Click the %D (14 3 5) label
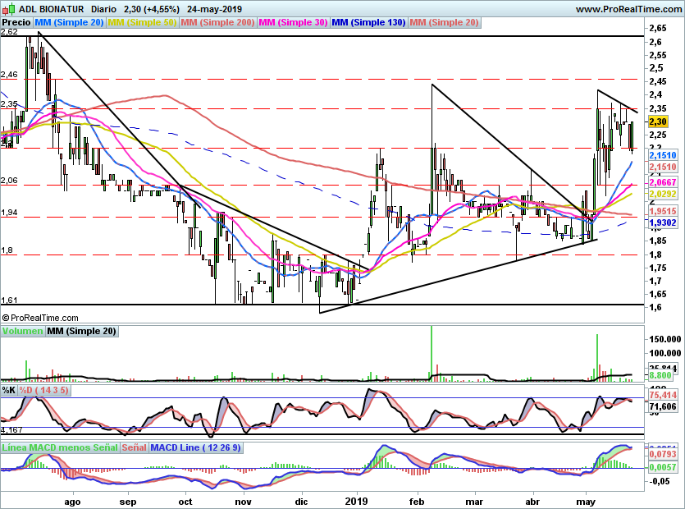The width and height of the screenshot is (685, 509). [x=43, y=390]
